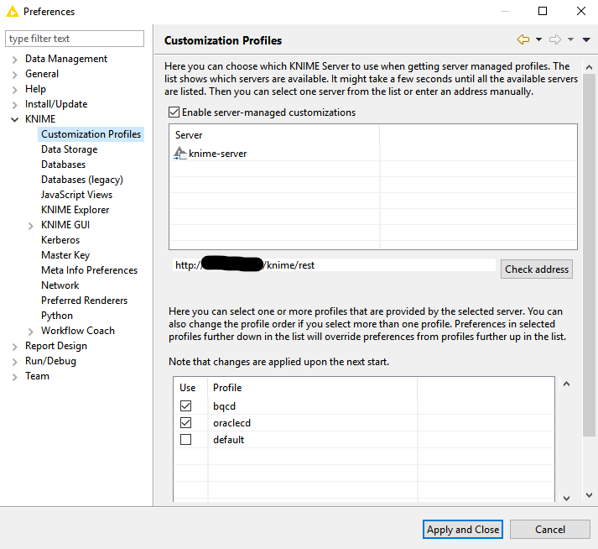The image size is (598, 549).
Task: Select the bqcd profile name
Action: click(x=224, y=406)
